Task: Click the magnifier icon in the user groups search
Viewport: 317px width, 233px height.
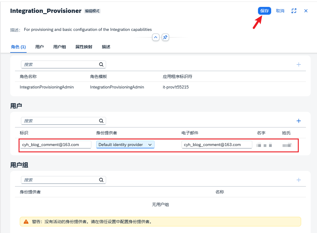Action: click(101, 180)
